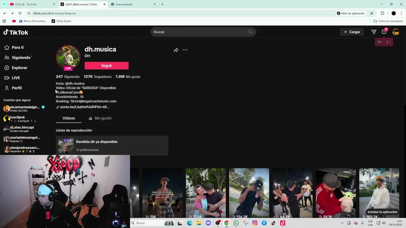Open Chrome three-dot menu

pyautogui.click(x=402, y=13)
